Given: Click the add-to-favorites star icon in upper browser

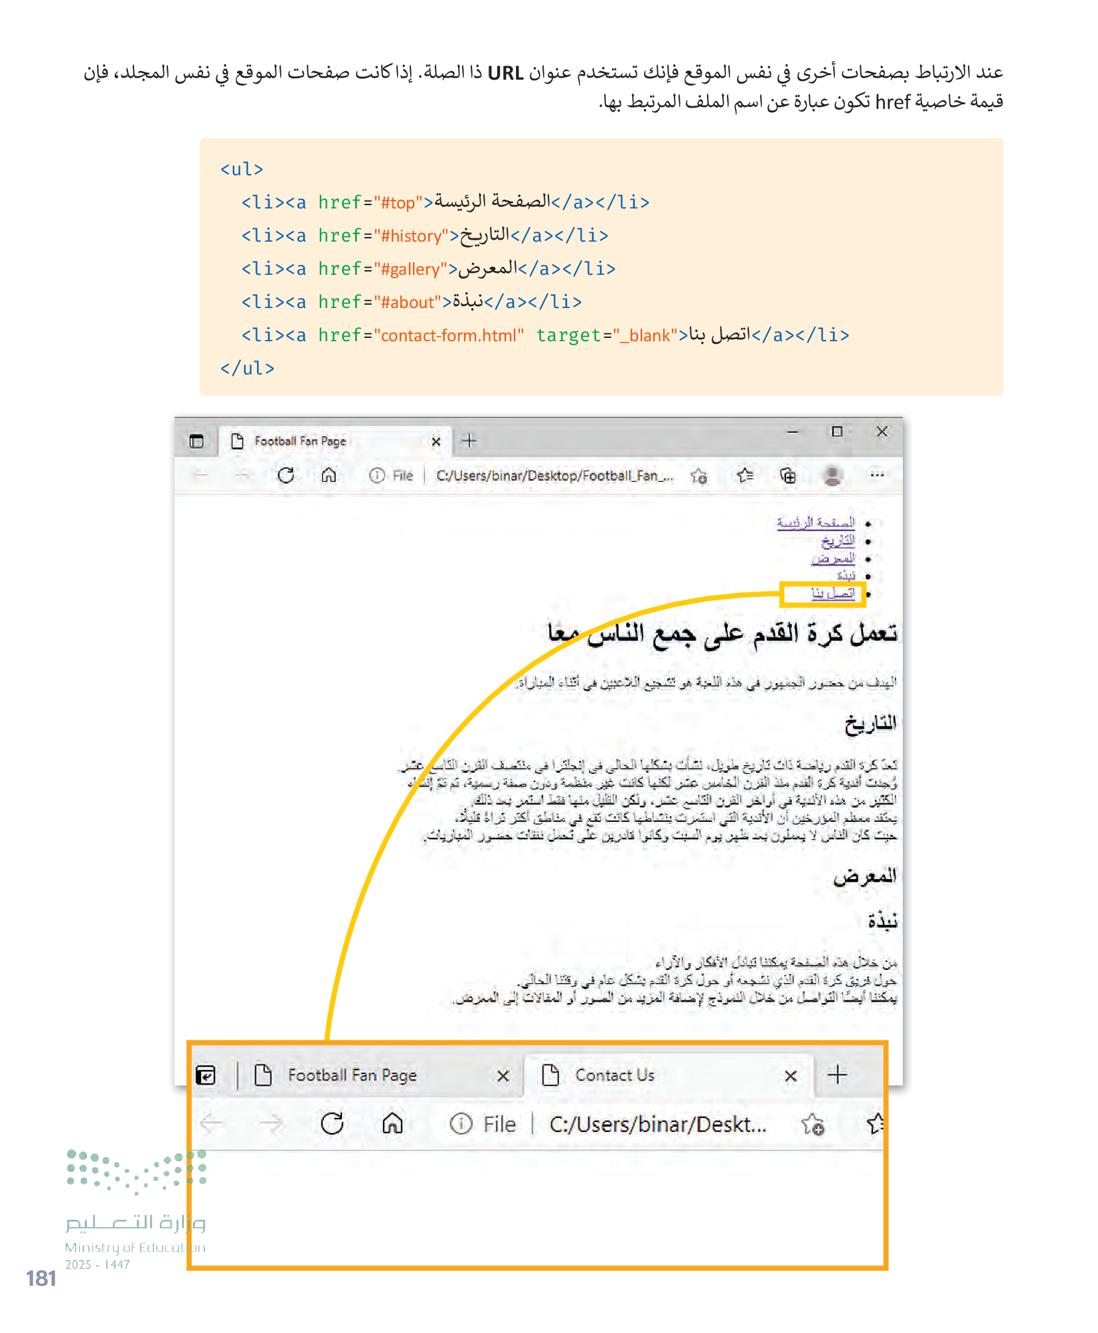Looking at the screenshot, I should 698,475.
